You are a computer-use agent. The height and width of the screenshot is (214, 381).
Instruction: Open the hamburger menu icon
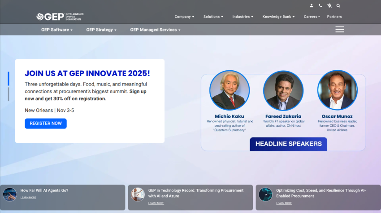[339, 30]
